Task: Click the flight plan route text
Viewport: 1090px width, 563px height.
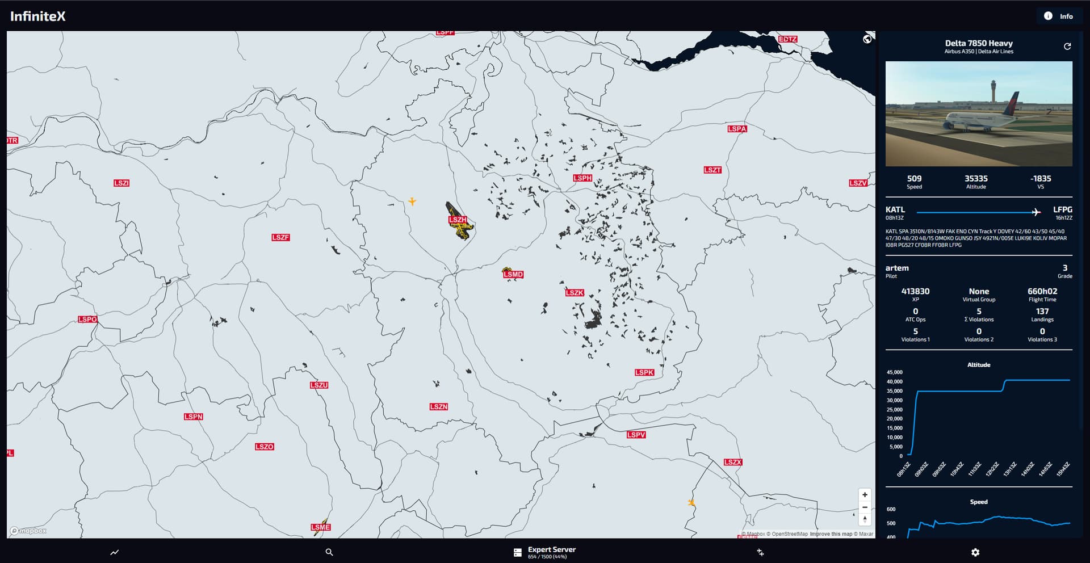Action: (x=976, y=238)
